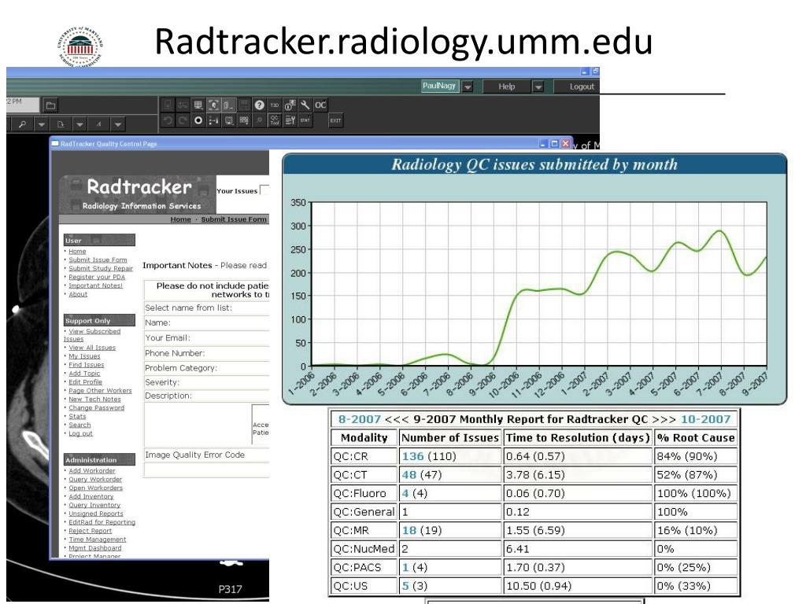Click the Add Topic link
The image size is (806, 604).
tap(84, 374)
